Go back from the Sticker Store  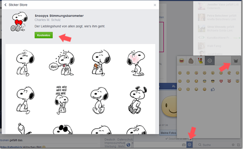pos(6,5)
